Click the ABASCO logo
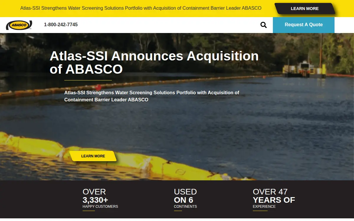Image resolution: width=354 pixels, height=221 pixels. 19,25
